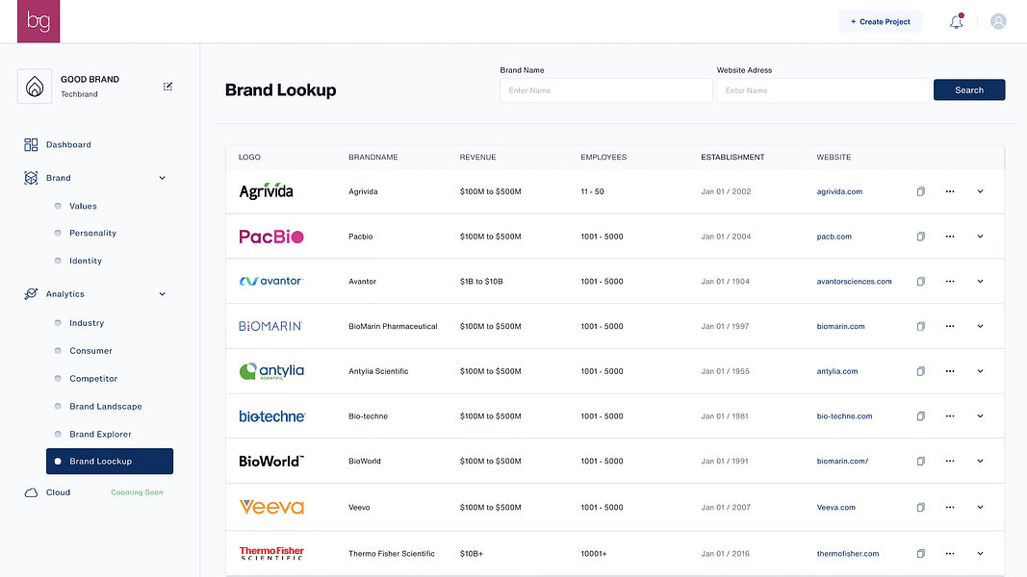The height and width of the screenshot is (577, 1027).
Task: Open the Brand Explorer page
Action: coord(100,435)
